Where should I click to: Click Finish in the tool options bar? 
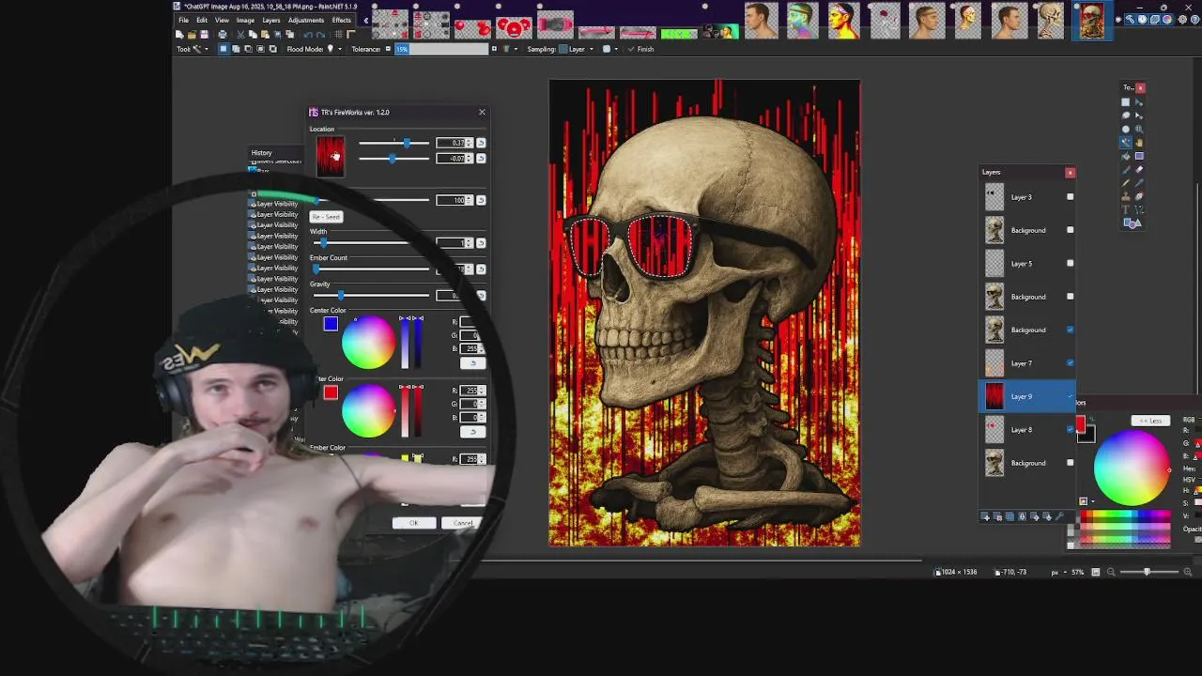tap(642, 49)
